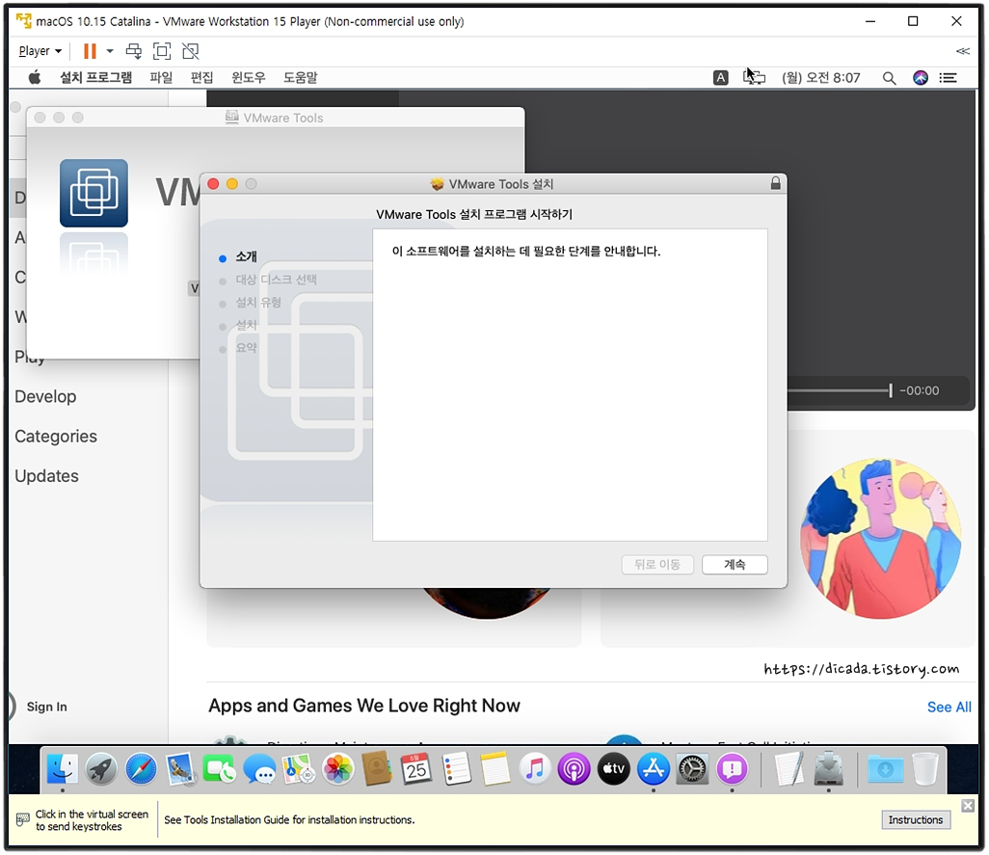
Task: Open Reminders from the Dock
Action: (456, 768)
